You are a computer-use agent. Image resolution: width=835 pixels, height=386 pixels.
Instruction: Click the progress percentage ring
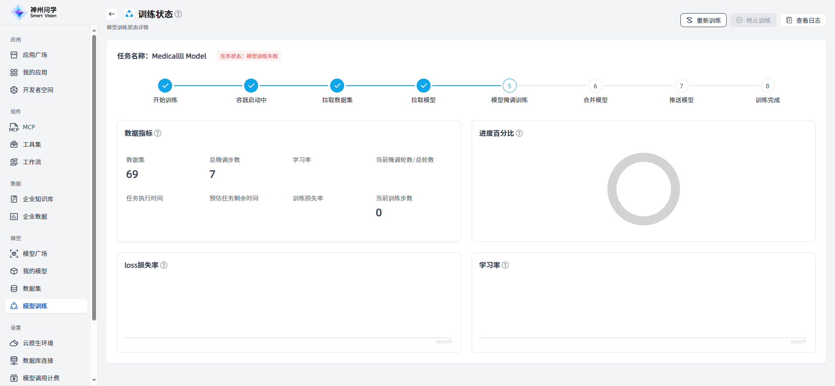pyautogui.click(x=643, y=189)
